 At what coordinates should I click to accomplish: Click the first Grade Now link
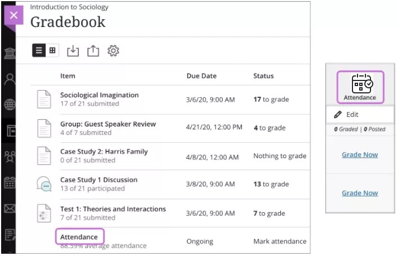(x=360, y=155)
